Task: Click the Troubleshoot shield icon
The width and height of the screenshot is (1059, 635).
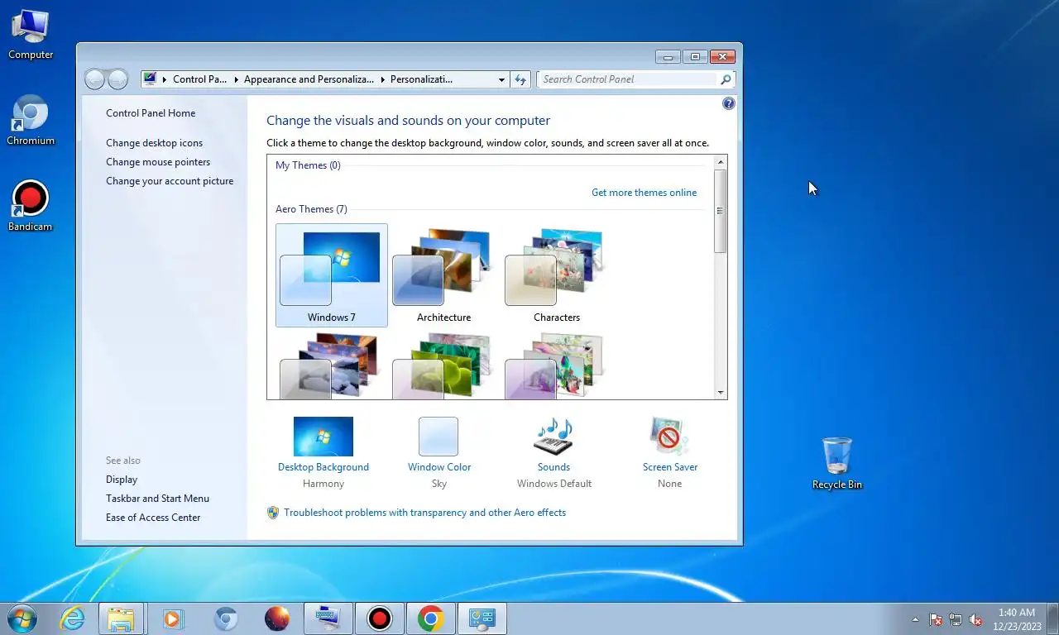Action: 273,513
